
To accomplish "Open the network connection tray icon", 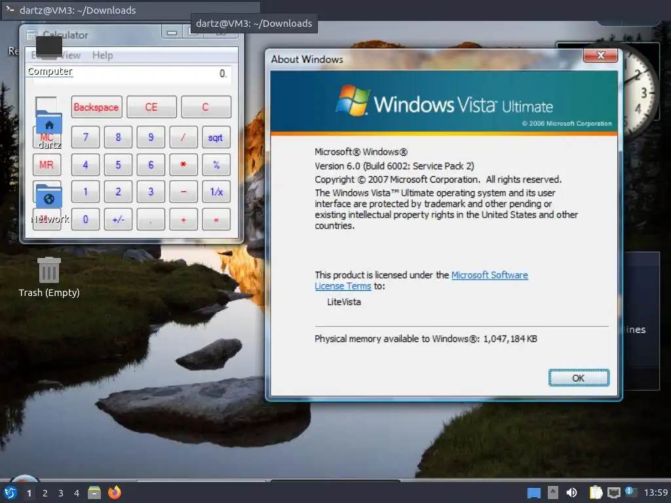I will click(x=613, y=493).
